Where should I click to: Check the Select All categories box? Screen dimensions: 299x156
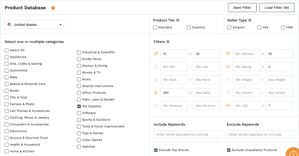tap(7, 50)
